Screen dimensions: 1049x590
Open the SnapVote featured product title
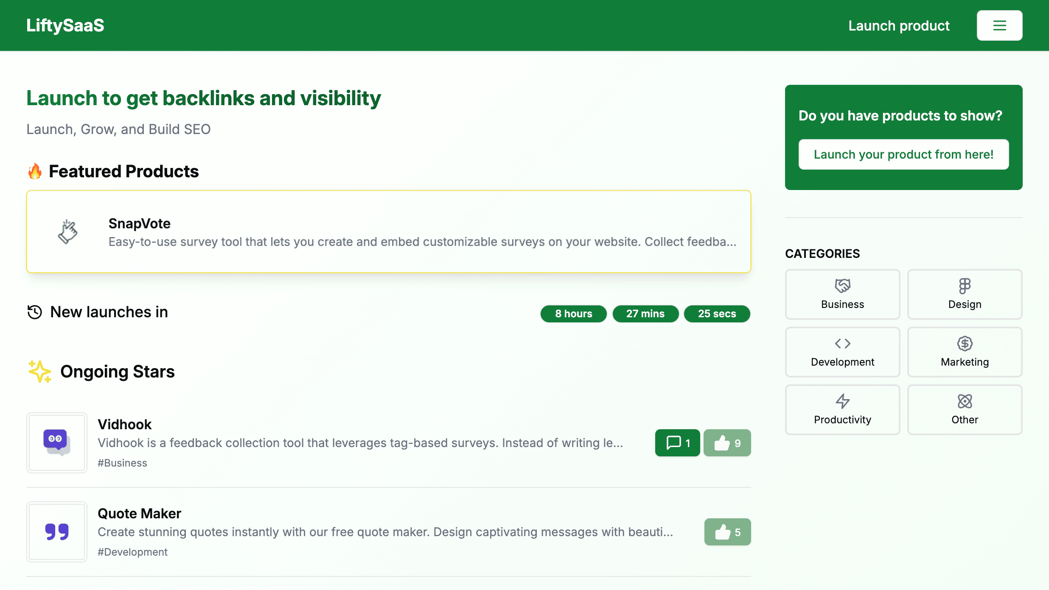[140, 223]
